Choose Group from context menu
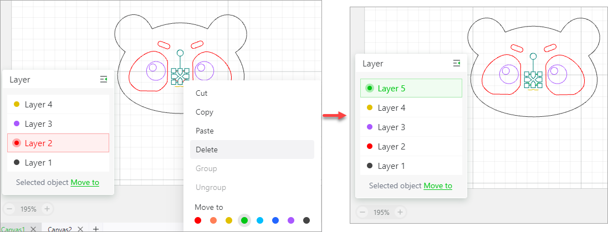 click(x=252, y=168)
